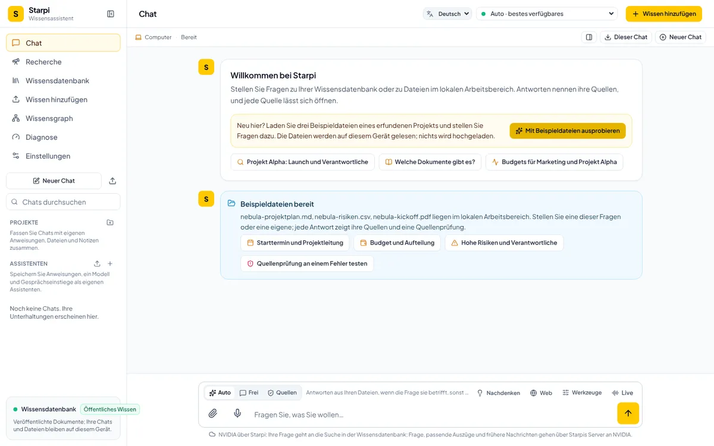
Task: Switch answer mode to Frei
Action: [x=249, y=392]
